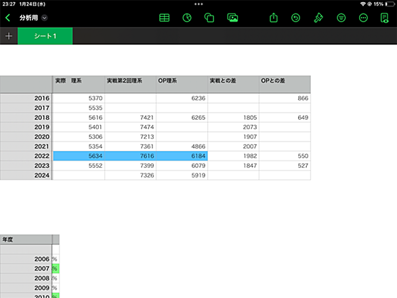Screen dimensions: 397x298
Task: Select the 実際 理系 column header
Action: click(x=79, y=84)
